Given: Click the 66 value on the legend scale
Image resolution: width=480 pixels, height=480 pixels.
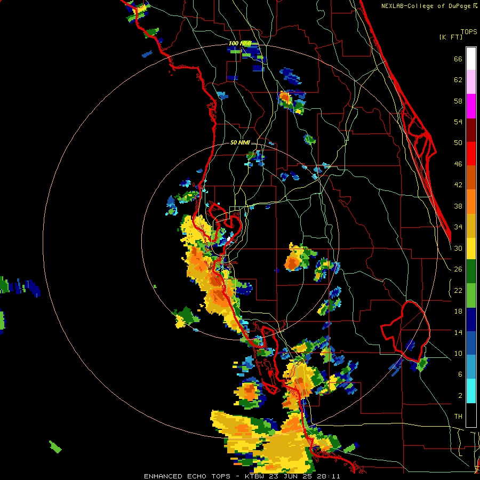Looking at the screenshot, I should (x=458, y=59).
